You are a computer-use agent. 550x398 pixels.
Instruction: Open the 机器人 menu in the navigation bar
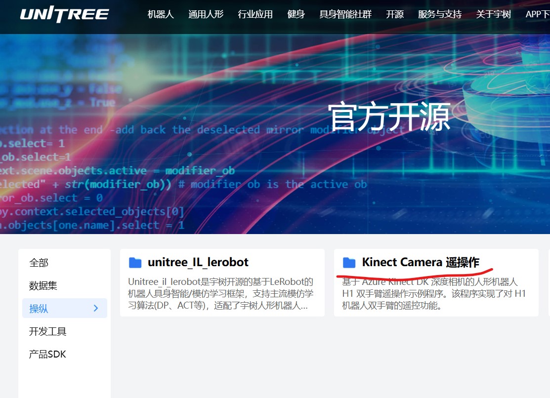coord(161,14)
